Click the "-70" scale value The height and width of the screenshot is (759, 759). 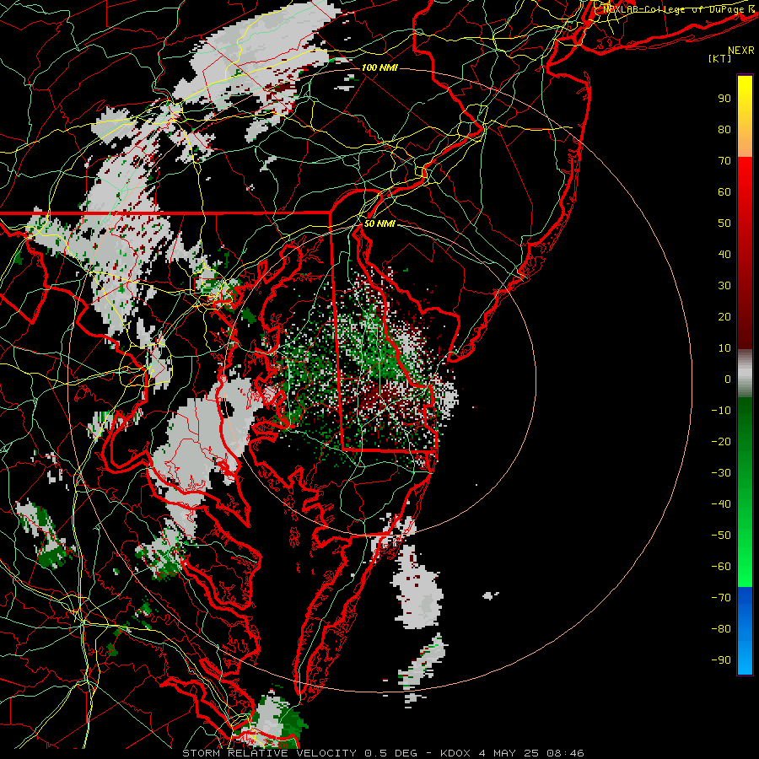click(721, 598)
